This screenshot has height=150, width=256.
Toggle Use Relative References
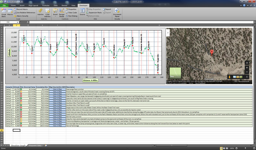pos(24,12)
